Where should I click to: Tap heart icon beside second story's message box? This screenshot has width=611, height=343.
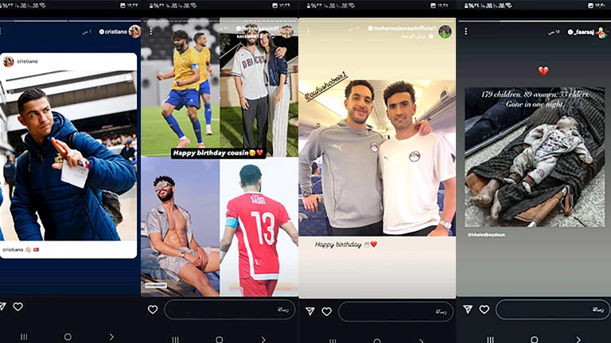pos(153,310)
